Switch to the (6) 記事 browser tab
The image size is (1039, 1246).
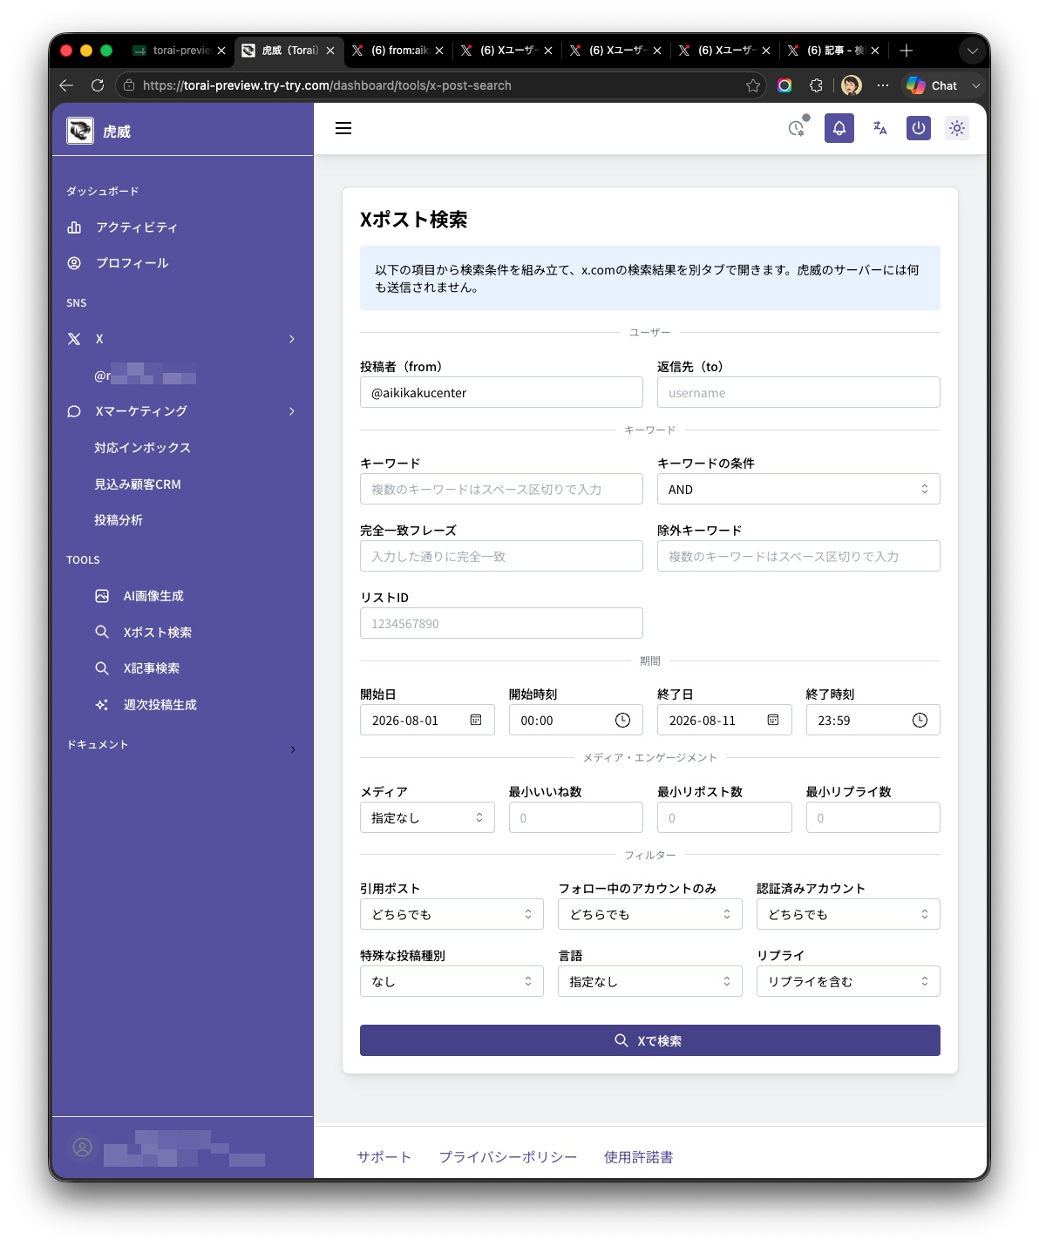835,51
